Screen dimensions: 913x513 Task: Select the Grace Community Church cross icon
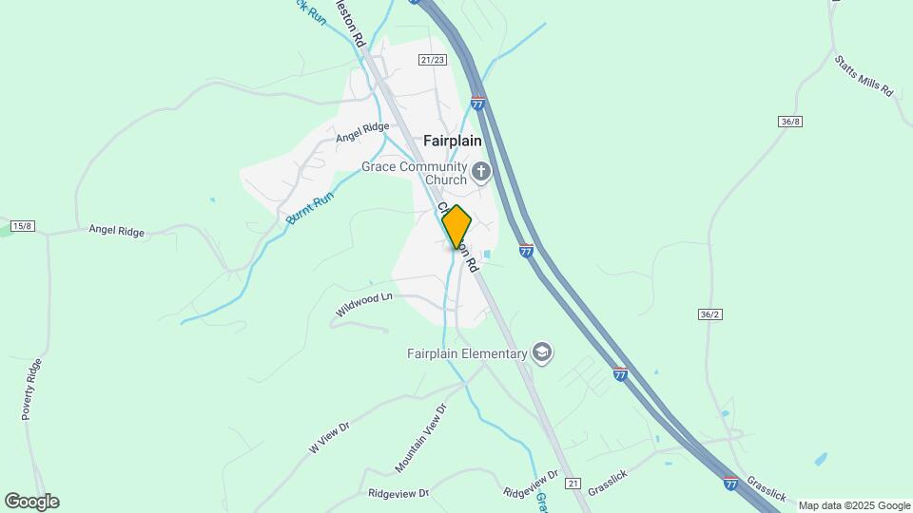pos(481,172)
